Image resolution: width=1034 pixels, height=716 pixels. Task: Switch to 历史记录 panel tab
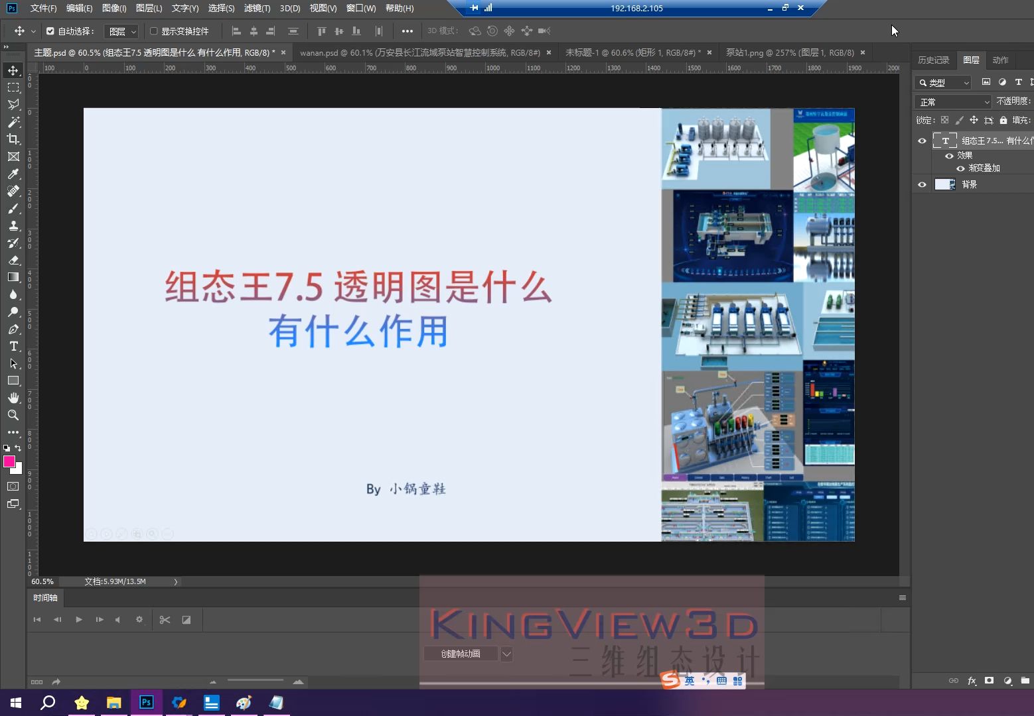click(933, 60)
